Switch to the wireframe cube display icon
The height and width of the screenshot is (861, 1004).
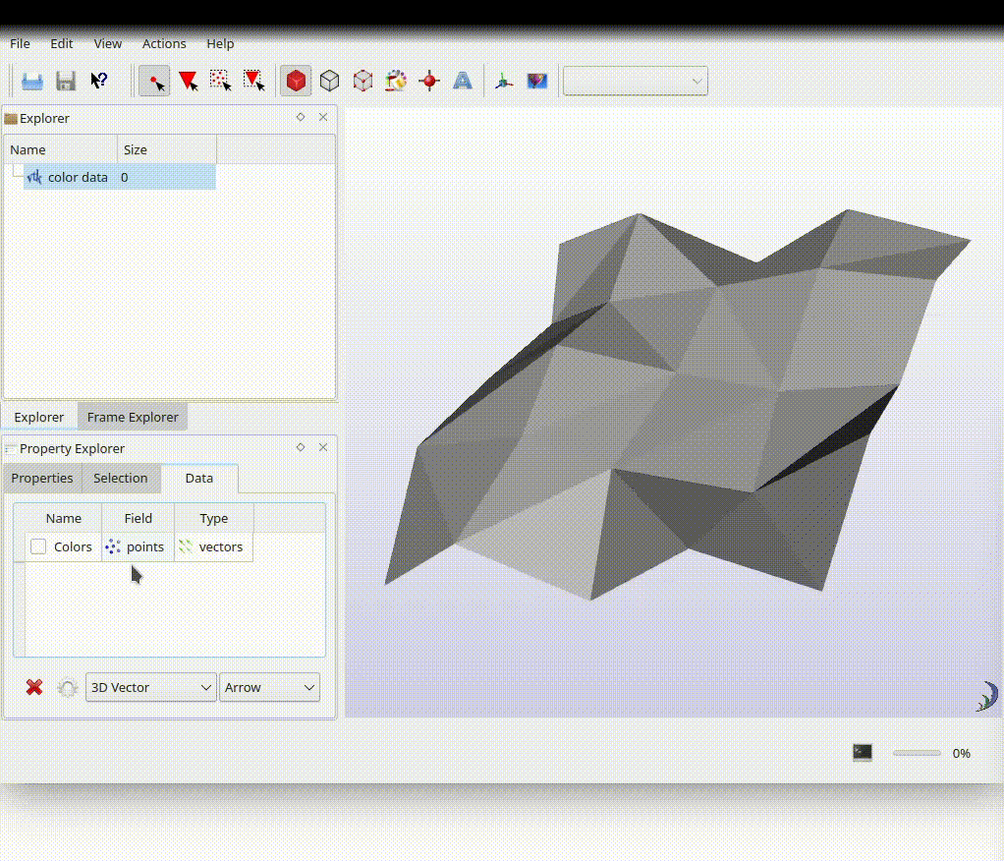coord(329,81)
